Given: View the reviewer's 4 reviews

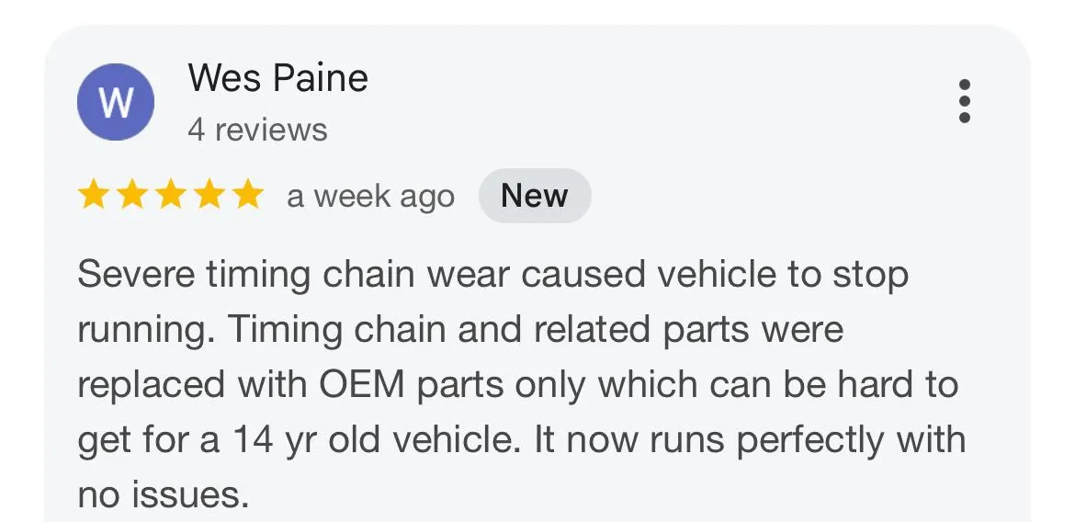Looking at the screenshot, I should tap(258, 130).
